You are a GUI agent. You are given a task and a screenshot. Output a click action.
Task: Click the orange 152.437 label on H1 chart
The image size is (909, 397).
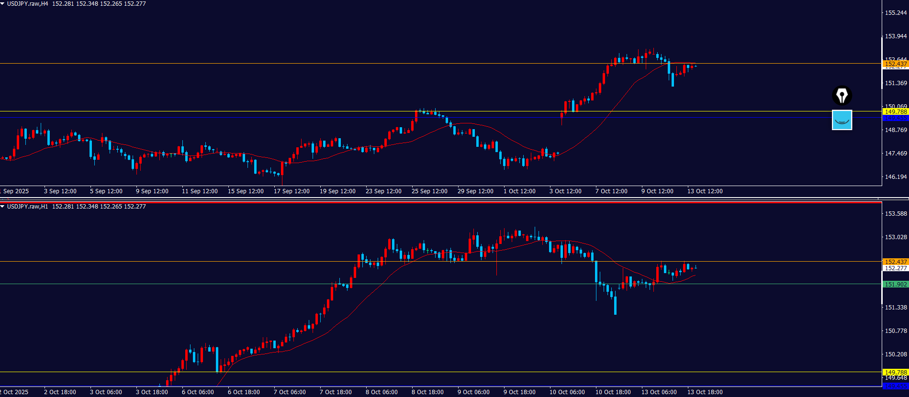(895, 262)
